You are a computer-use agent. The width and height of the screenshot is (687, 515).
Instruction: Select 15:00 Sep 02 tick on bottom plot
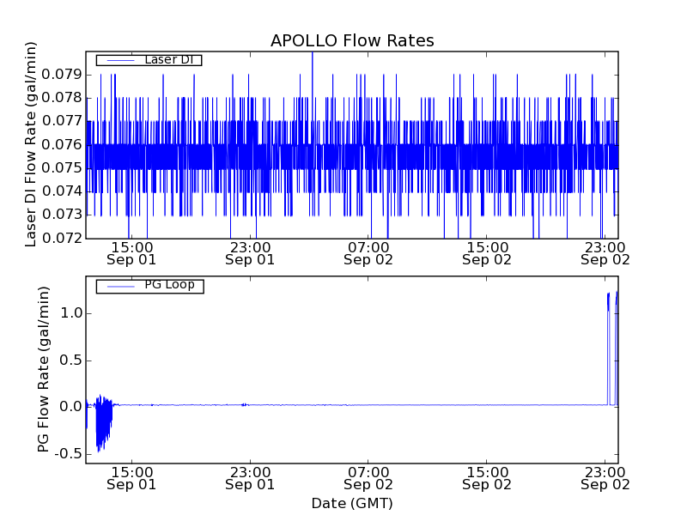(487, 477)
